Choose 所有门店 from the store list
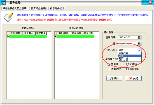The image size is (154, 105). [x=130, y=53]
